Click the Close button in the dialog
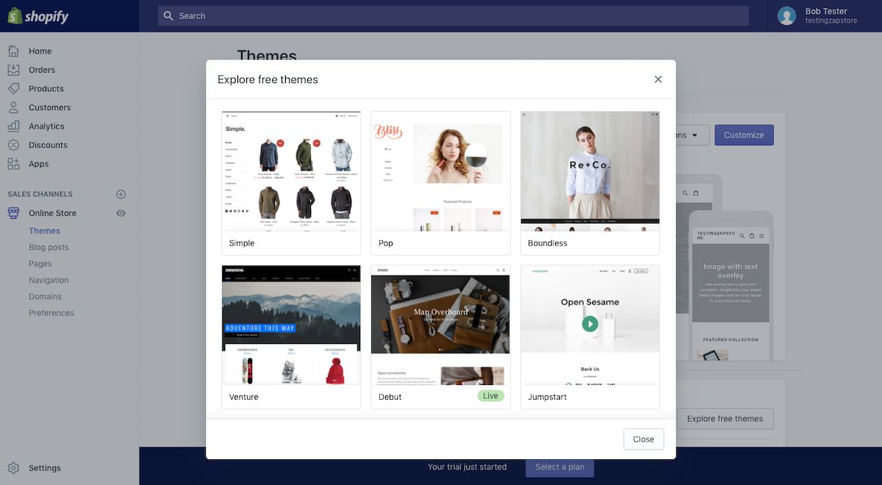The width and height of the screenshot is (882, 485). point(643,439)
